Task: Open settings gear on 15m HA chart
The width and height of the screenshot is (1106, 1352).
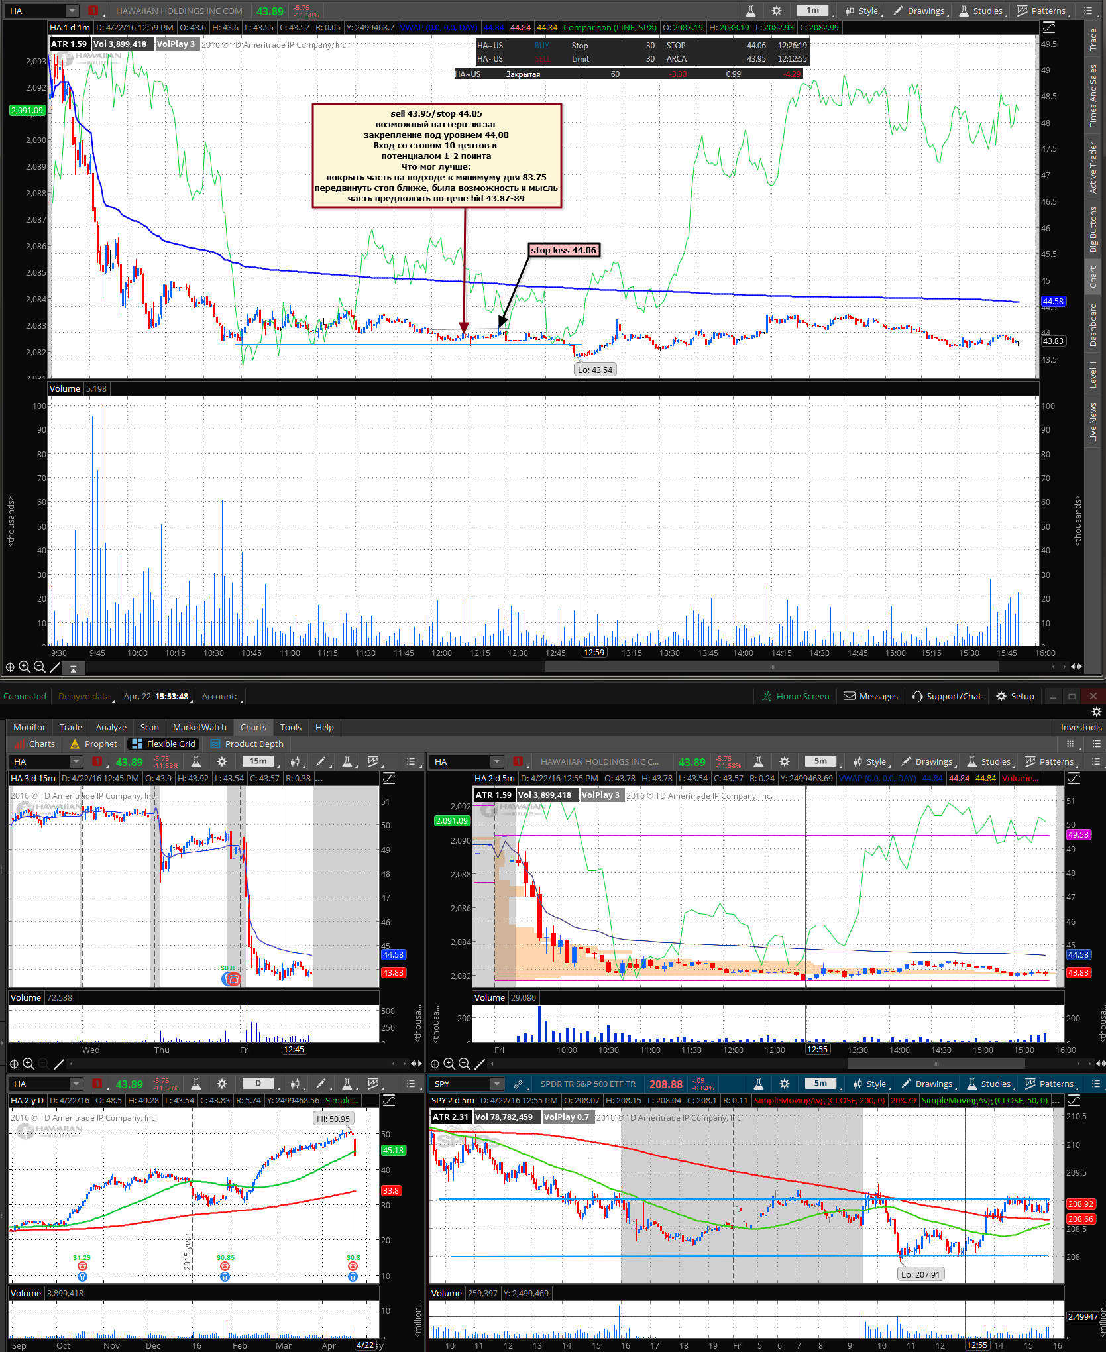Action: pyautogui.click(x=222, y=761)
